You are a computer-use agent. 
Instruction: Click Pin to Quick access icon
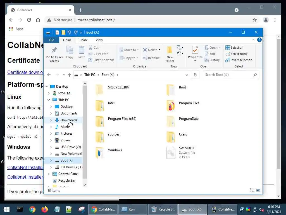54,50
